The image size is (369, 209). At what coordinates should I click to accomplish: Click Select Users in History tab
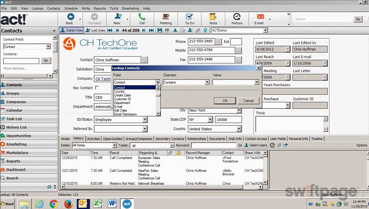256,145
